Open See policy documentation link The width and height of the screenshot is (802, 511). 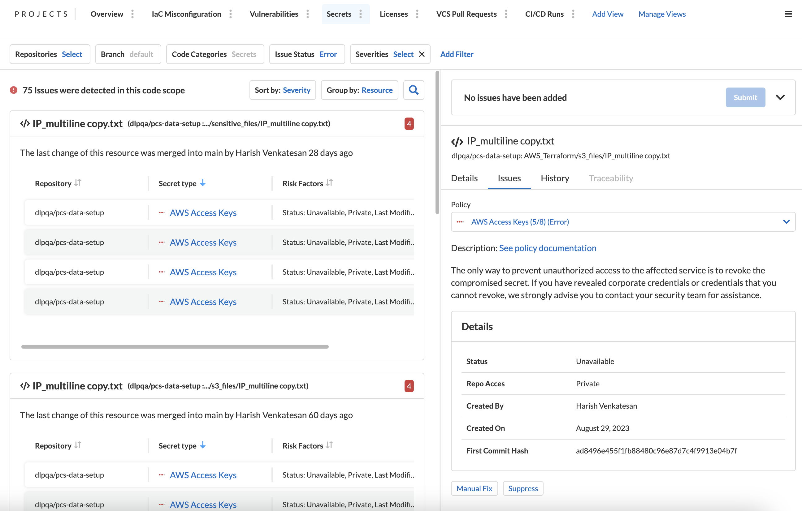(548, 248)
